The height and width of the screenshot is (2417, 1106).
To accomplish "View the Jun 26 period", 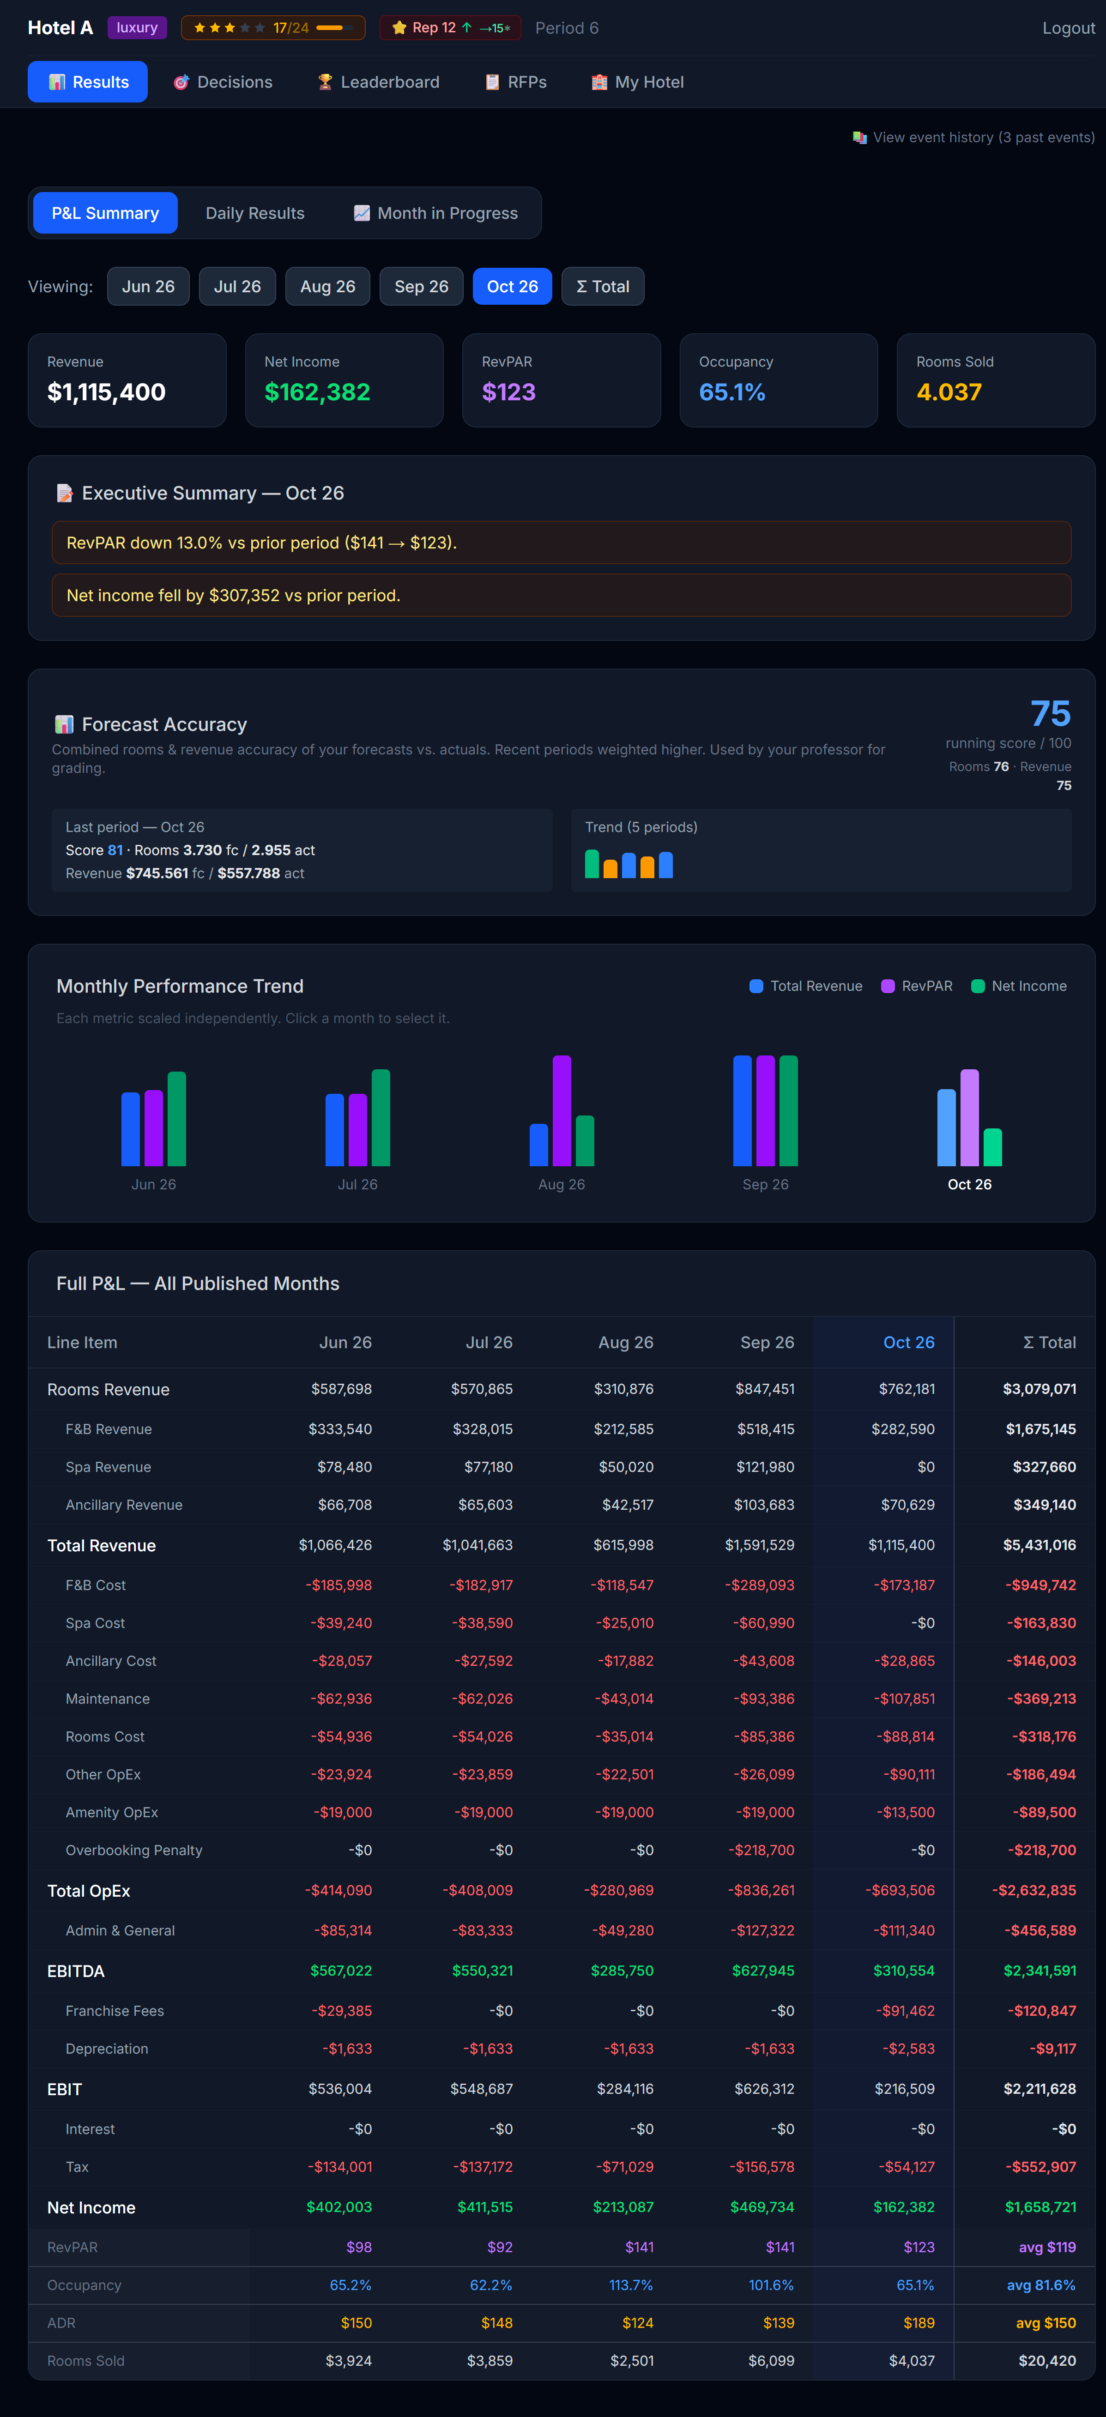I will tap(148, 286).
